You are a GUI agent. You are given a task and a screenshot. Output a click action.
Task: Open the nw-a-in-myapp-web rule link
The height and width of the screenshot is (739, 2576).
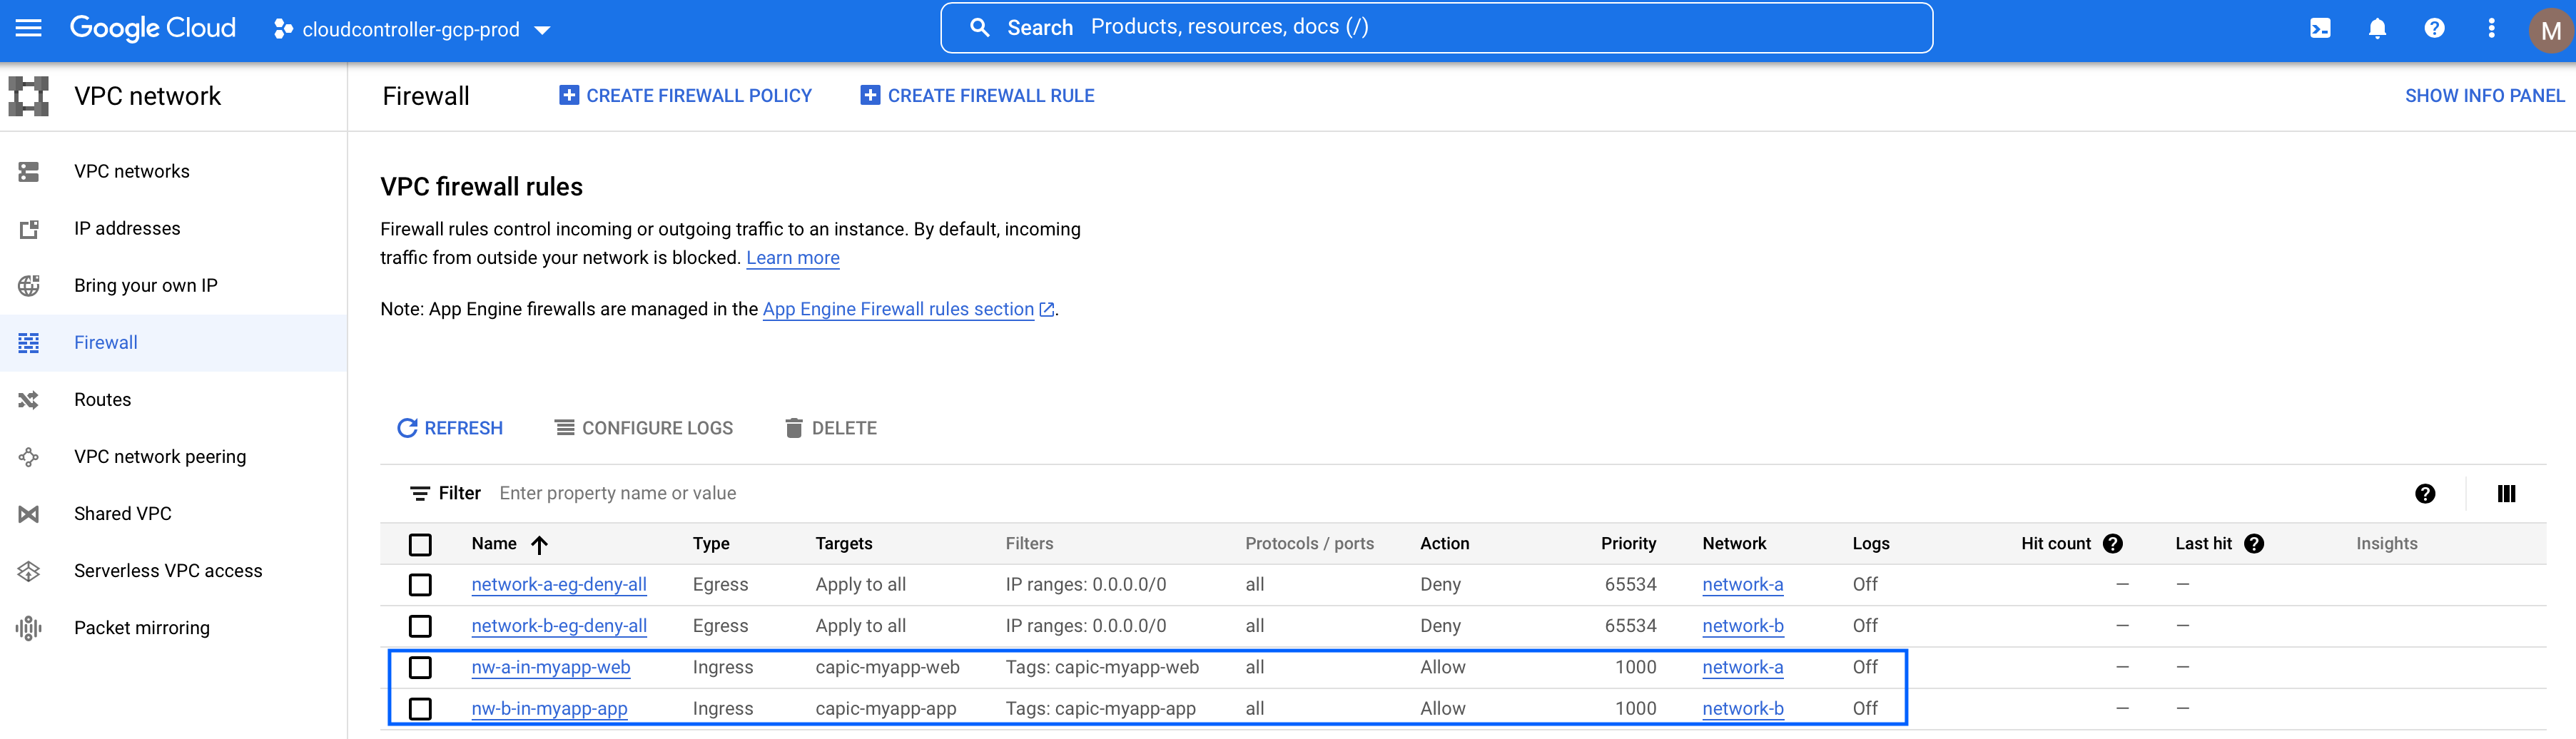(x=551, y=667)
